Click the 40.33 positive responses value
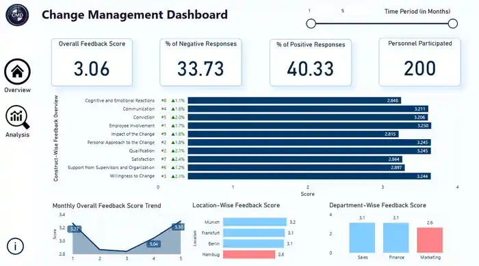The height and width of the screenshot is (266, 479). 311,69
